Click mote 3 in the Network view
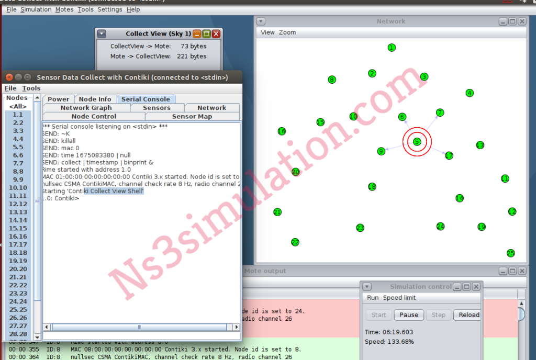Viewport: 536px width, 360px height. pyautogui.click(x=424, y=77)
